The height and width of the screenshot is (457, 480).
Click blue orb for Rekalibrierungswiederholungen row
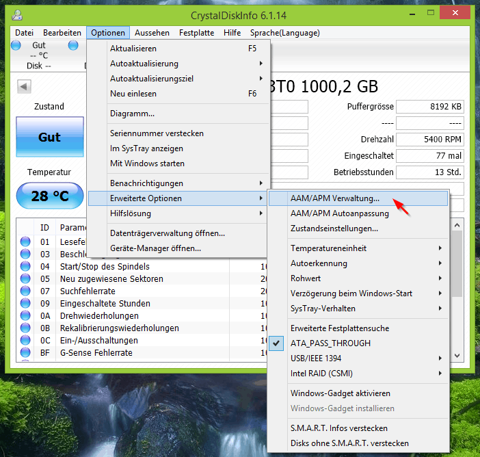click(x=25, y=328)
